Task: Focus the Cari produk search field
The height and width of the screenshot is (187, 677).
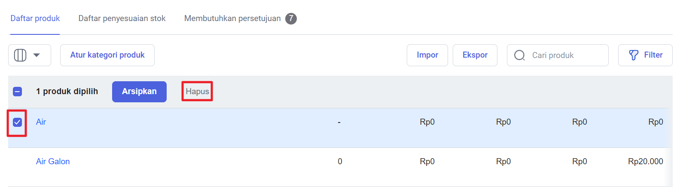Action: pos(558,55)
